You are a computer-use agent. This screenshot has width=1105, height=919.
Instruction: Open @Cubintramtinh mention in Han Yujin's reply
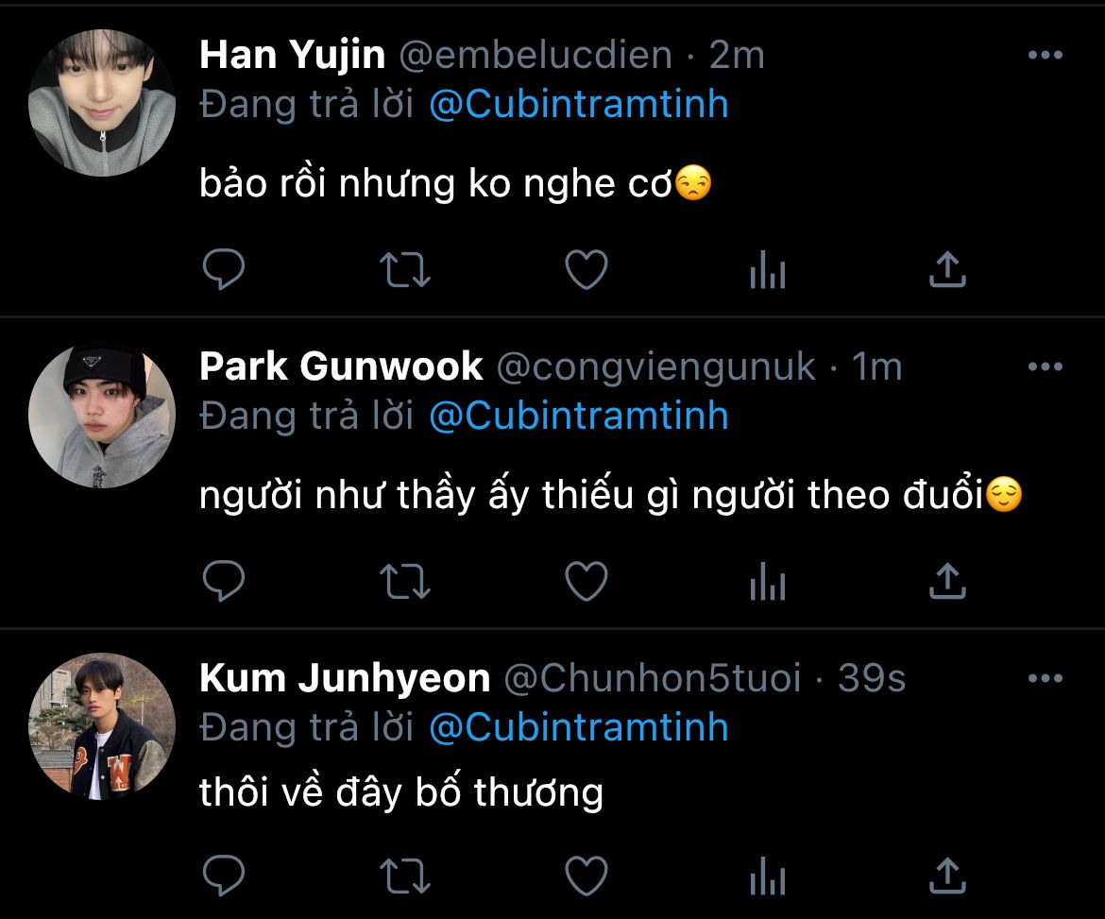[578, 104]
